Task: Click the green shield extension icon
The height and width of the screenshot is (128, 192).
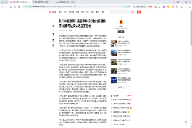Action: point(156,7)
